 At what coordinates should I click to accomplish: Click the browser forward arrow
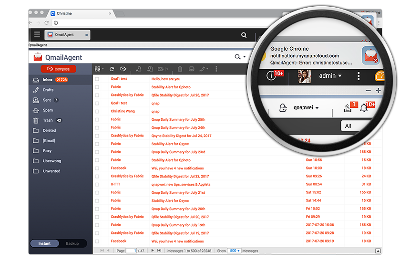point(39,23)
